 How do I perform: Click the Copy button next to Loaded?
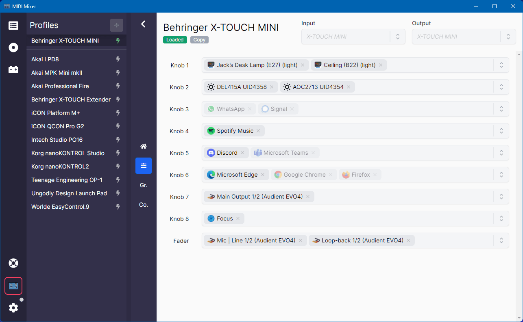pos(199,40)
